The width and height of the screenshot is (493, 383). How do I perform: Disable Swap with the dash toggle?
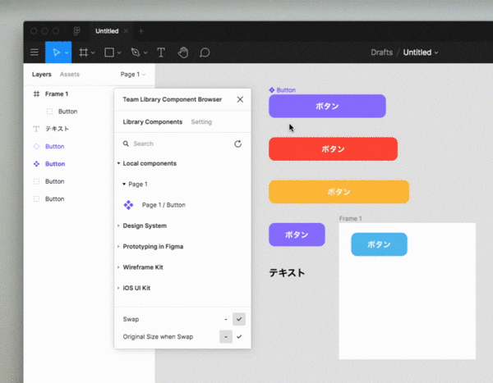click(x=226, y=319)
